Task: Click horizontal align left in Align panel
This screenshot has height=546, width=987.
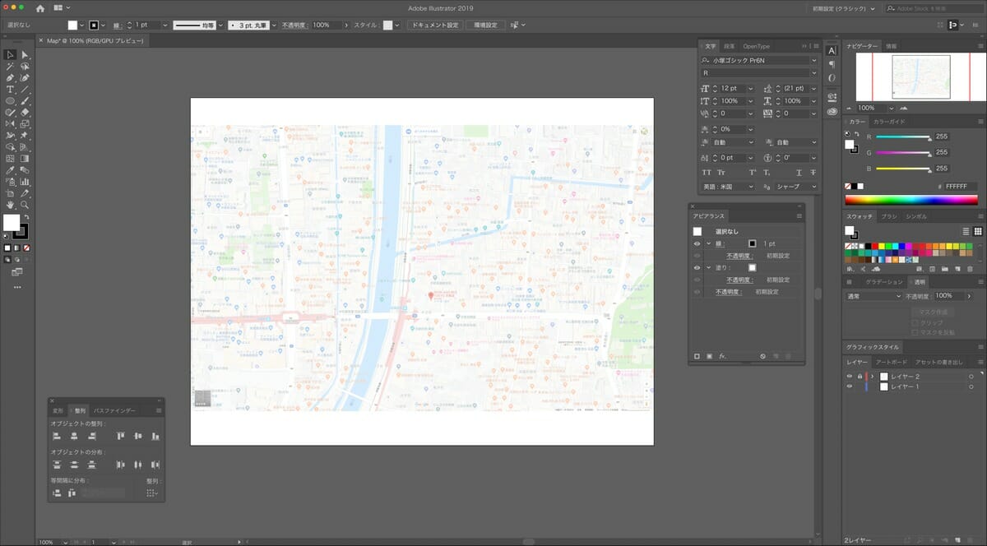Action: (x=57, y=436)
